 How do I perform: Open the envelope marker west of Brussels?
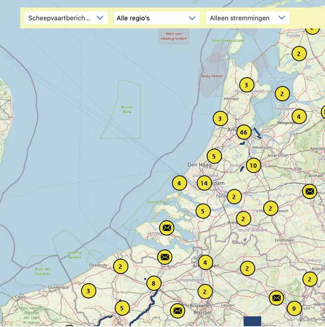pyautogui.click(x=177, y=310)
